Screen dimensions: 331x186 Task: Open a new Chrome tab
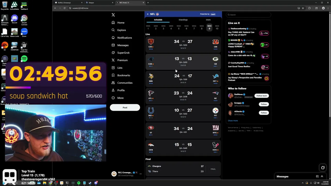click(x=148, y=3)
